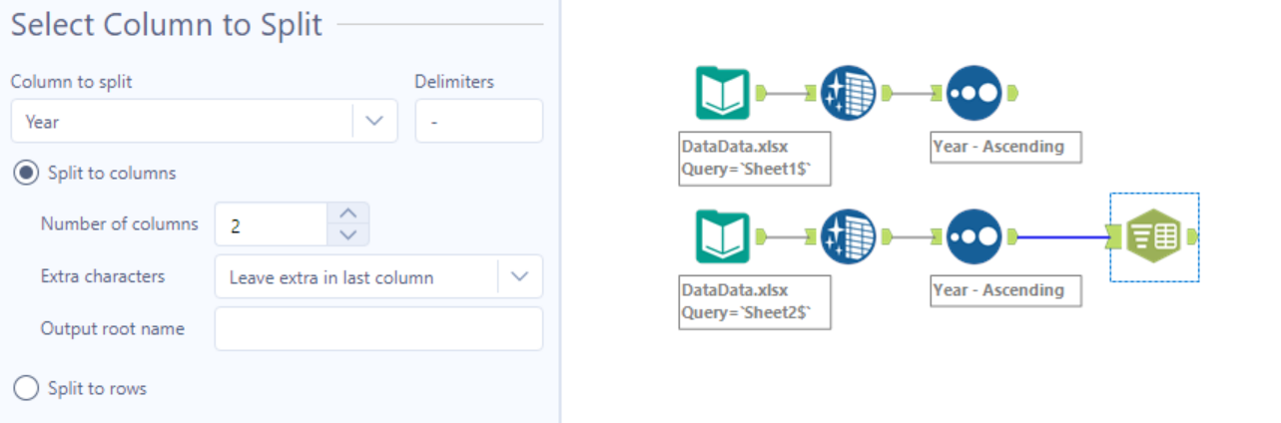Click the Delimiters input field
This screenshot has width=1281, height=423.
(x=478, y=121)
